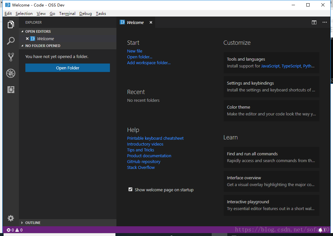This screenshot has width=333, height=236.
Task: Expand the Outline section
Action: pos(68,223)
